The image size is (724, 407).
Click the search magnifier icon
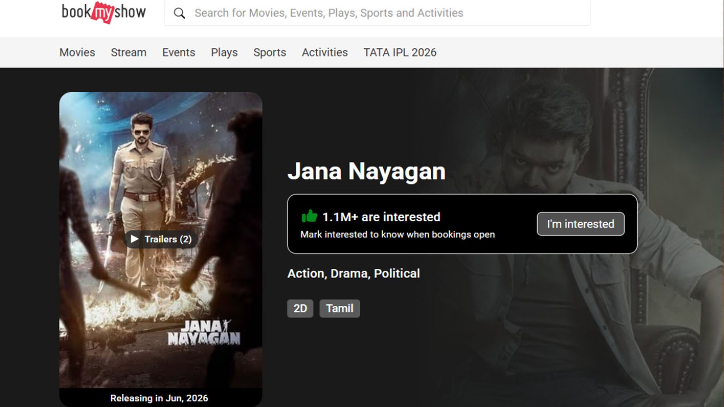coord(180,13)
